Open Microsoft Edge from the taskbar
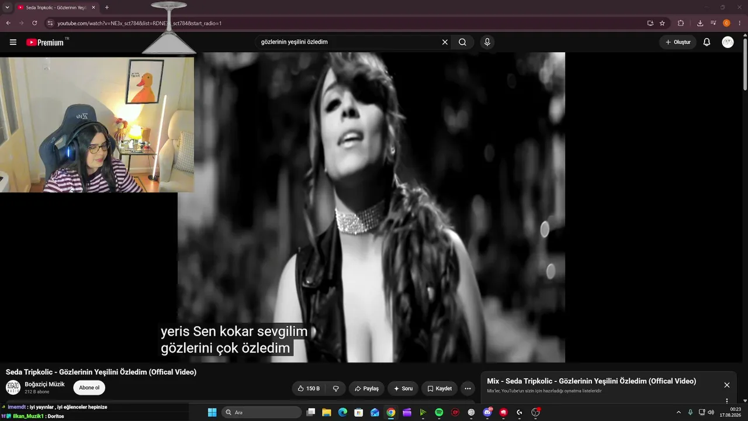The width and height of the screenshot is (748, 421). [342, 412]
